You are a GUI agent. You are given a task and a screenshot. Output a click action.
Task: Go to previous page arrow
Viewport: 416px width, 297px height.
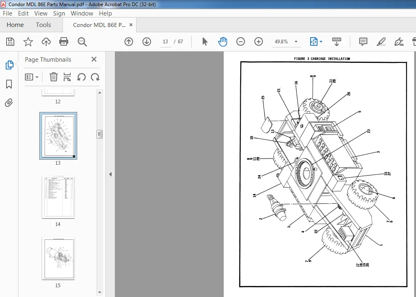tap(129, 42)
